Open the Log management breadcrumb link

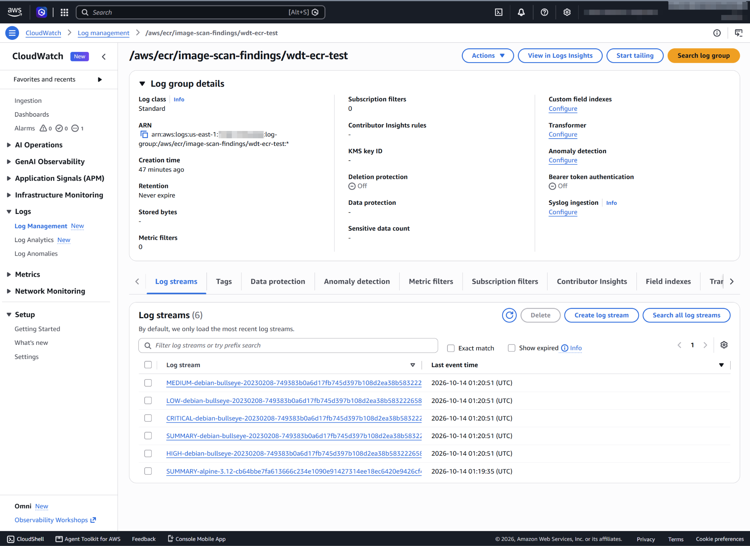[103, 33]
